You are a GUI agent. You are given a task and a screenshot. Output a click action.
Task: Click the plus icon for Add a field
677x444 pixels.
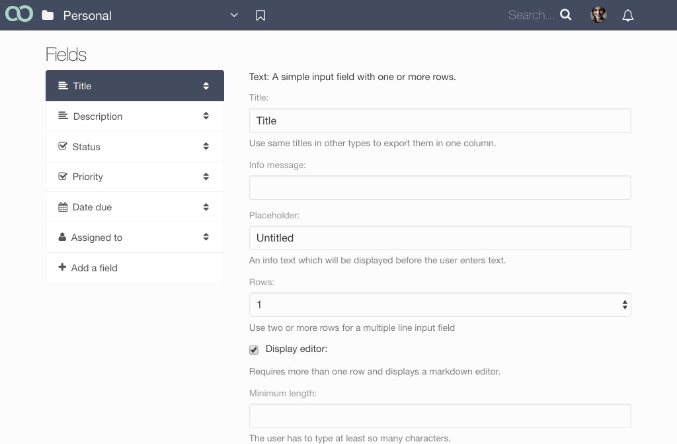62,267
